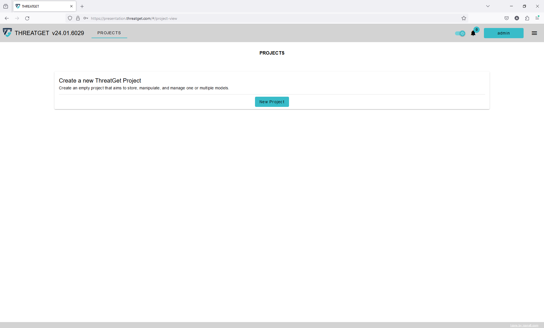The height and width of the screenshot is (328, 544).
Task: Open Save to Pocket icon
Action: coord(507,18)
